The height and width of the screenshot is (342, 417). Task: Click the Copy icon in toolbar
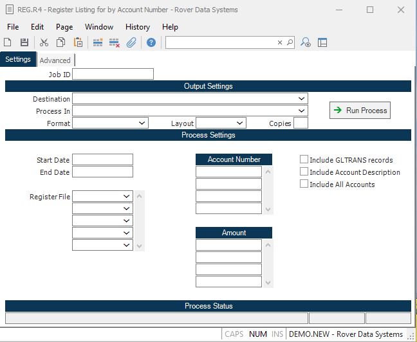click(x=60, y=42)
